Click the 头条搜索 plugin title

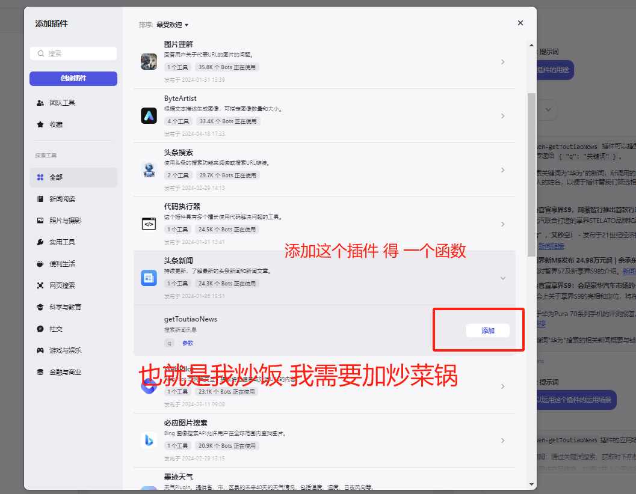point(179,153)
